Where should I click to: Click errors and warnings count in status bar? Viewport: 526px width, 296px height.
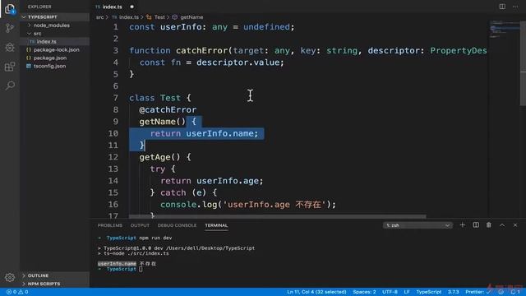(x=17, y=292)
